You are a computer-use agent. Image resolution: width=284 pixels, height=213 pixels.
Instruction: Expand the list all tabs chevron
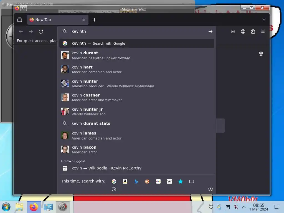point(264,20)
